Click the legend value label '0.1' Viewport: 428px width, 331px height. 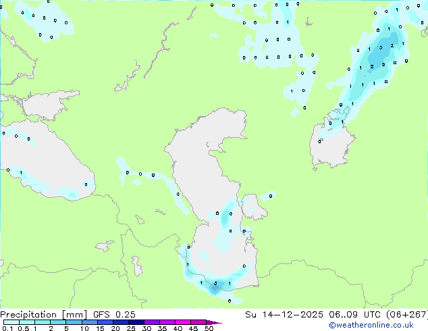tap(7, 328)
